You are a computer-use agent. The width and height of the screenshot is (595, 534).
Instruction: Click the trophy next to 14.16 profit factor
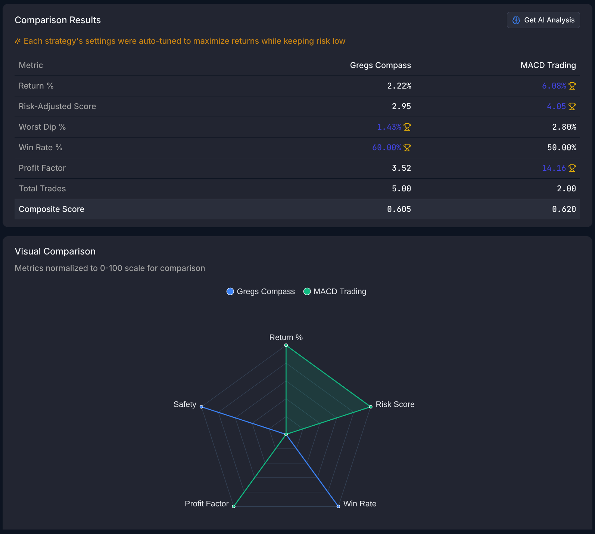coord(572,168)
